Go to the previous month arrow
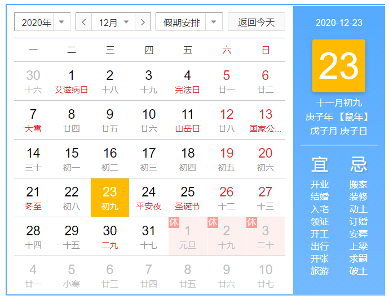 point(83,23)
